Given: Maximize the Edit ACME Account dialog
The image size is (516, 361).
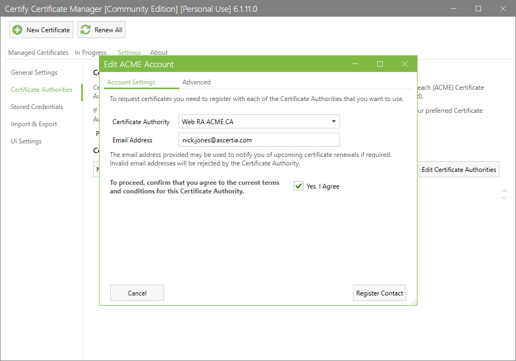Looking at the screenshot, I should [380, 64].
